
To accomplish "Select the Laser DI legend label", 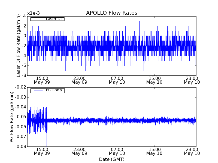I will (x=54, y=19).
